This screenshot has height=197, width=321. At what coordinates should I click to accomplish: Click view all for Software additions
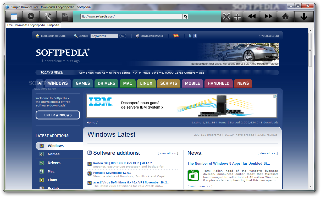pos(168,153)
